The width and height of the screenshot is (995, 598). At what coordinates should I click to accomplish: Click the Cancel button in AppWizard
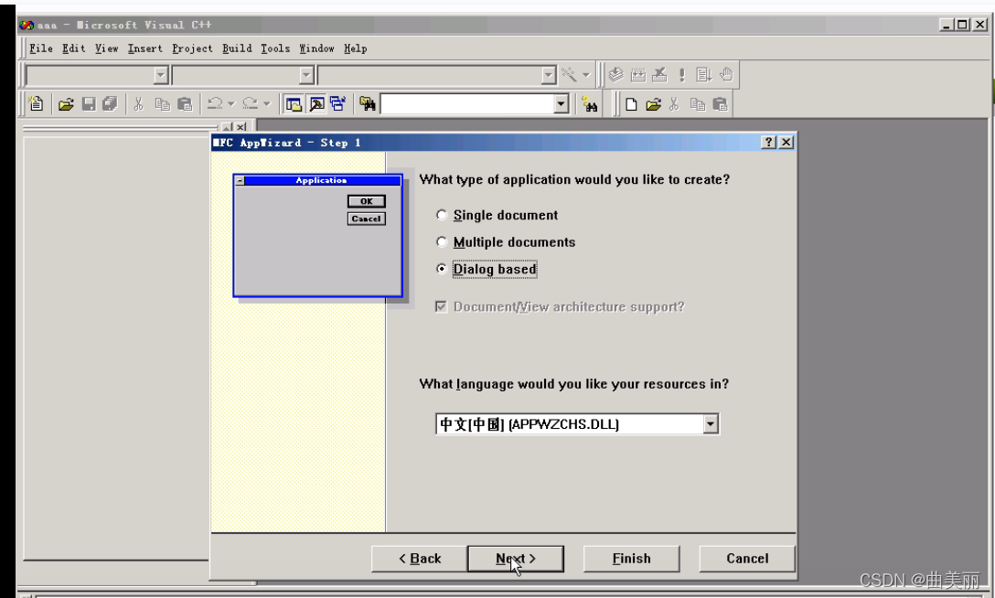tap(747, 559)
